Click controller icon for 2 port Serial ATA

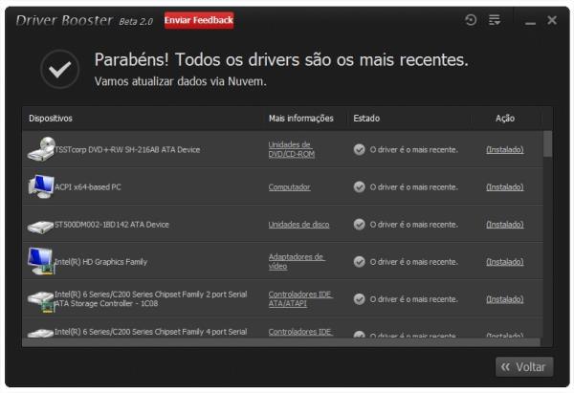(x=41, y=301)
